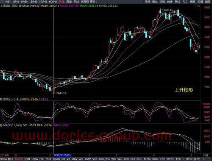
Task: Click the MA settings circle icon
Action: coord(20,6)
